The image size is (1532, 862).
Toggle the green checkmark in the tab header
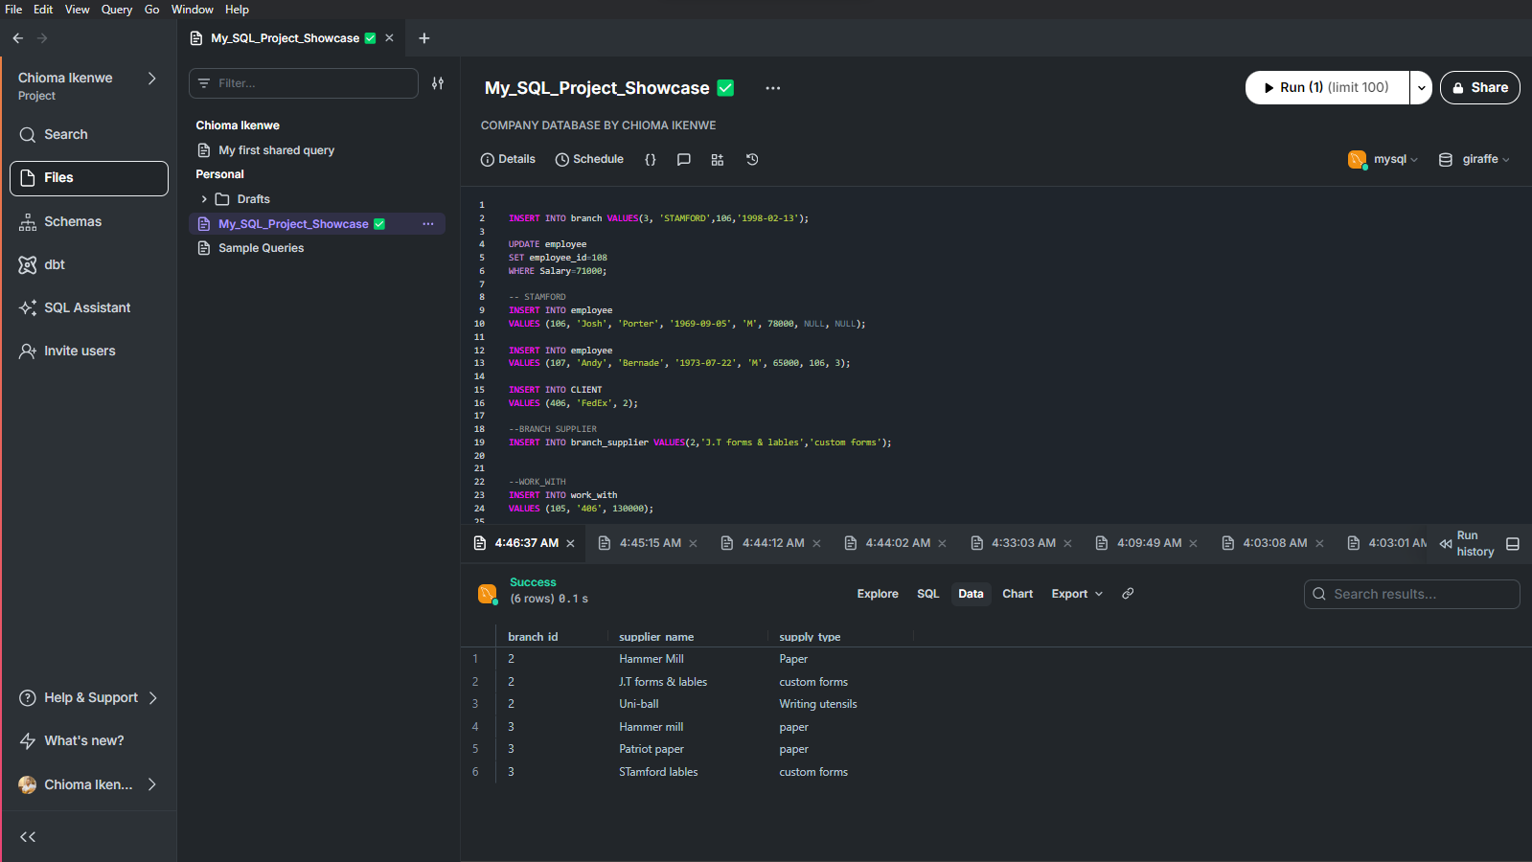pos(371,38)
